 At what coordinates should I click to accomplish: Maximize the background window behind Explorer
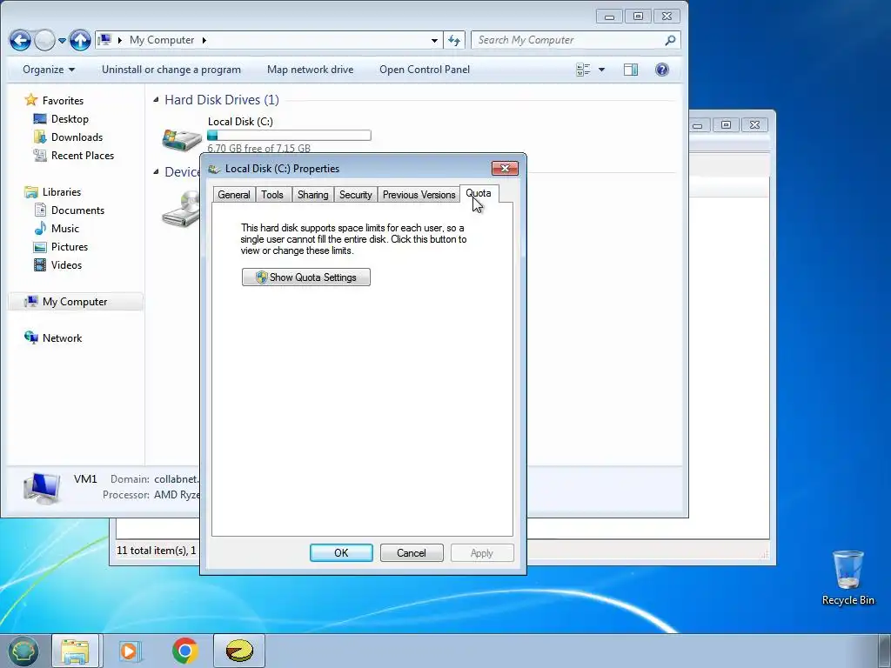(x=726, y=125)
